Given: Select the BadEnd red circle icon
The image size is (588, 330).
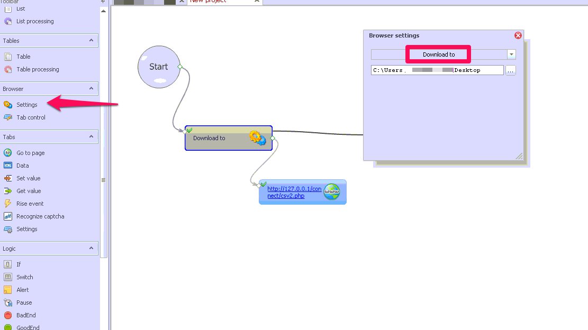Looking at the screenshot, I should click(8, 315).
